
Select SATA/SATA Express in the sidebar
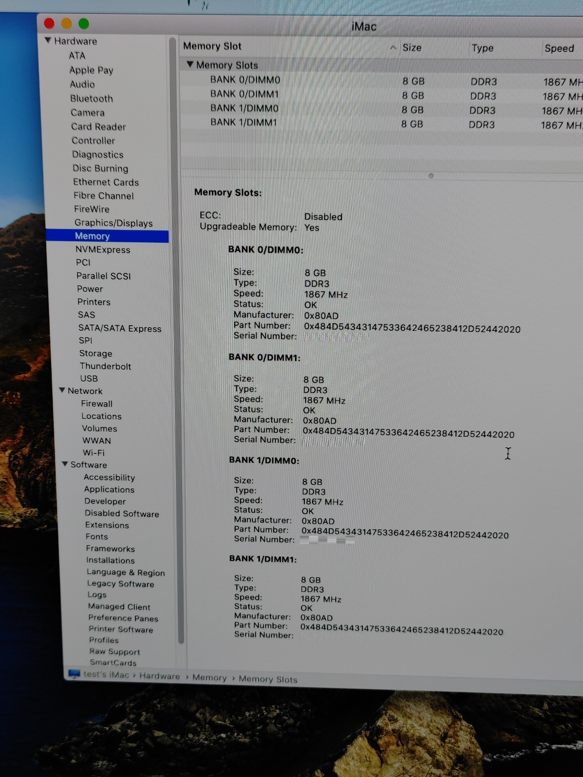120,328
